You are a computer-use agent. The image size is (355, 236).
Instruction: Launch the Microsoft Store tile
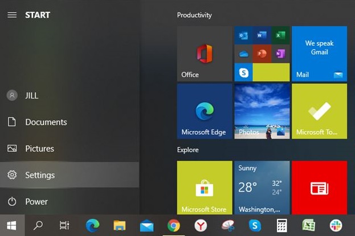205,188
